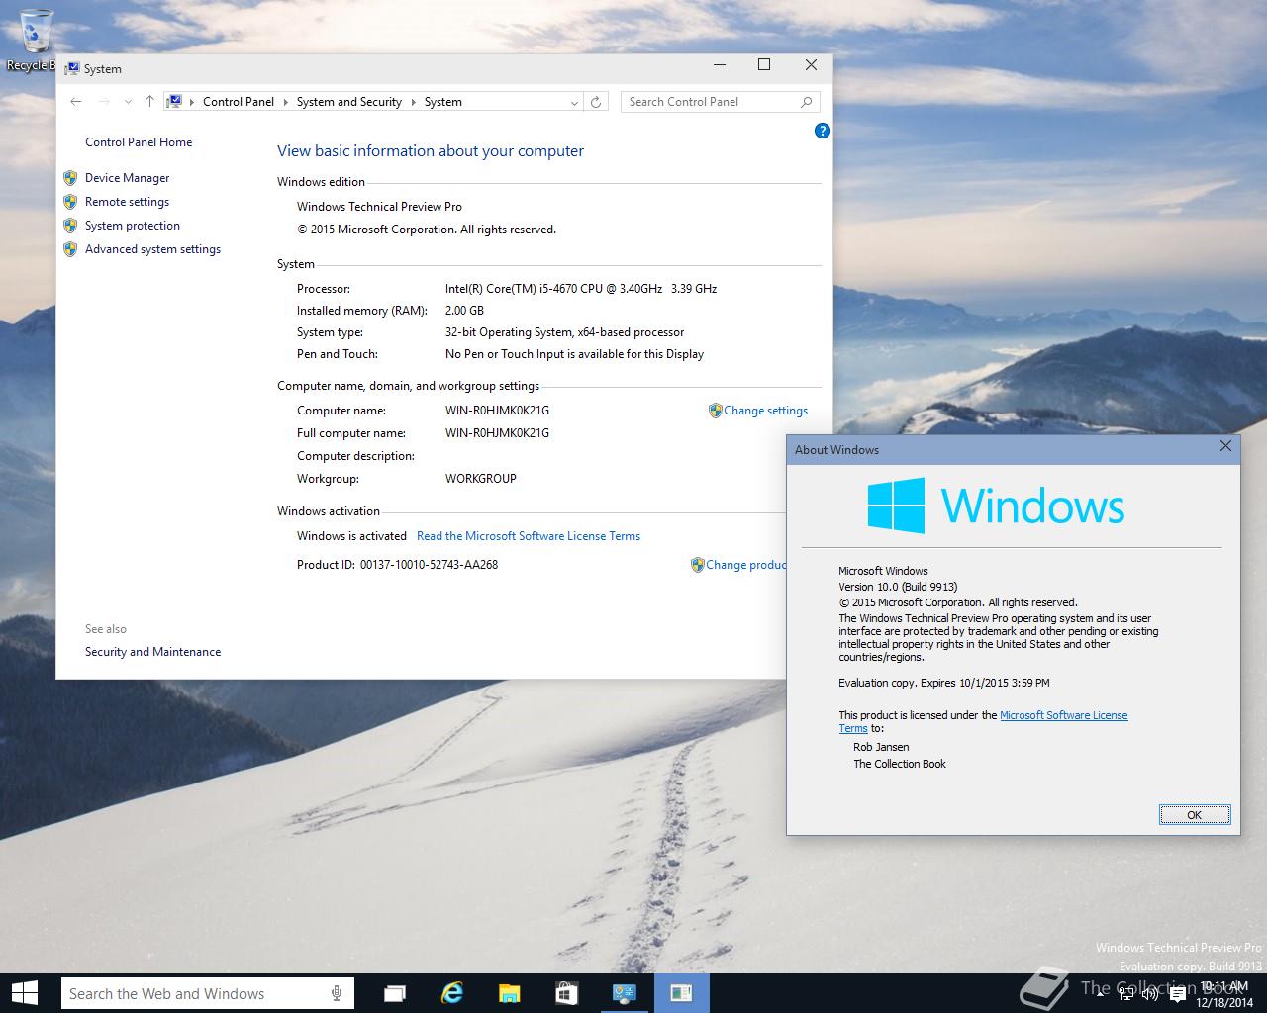Select System breadcrumb in address bar
The image size is (1267, 1013).
tap(443, 101)
